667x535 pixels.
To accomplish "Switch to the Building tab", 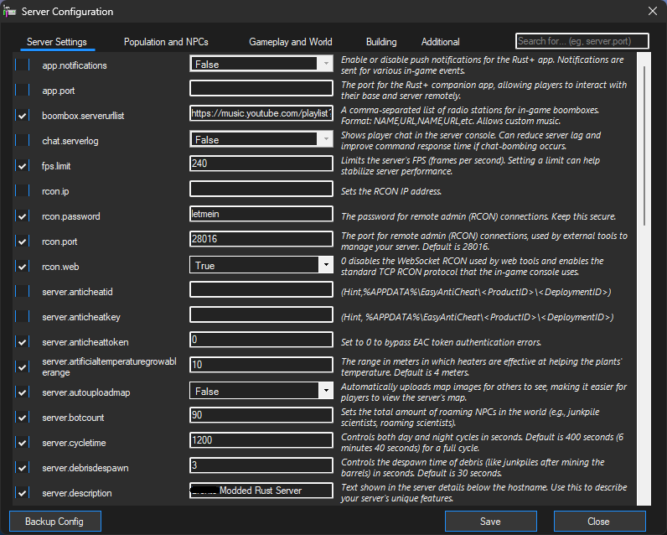I will [x=381, y=42].
